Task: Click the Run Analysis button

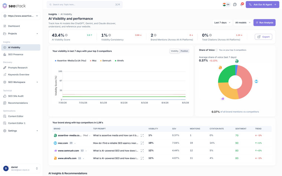Action: pyautogui.click(x=264, y=23)
